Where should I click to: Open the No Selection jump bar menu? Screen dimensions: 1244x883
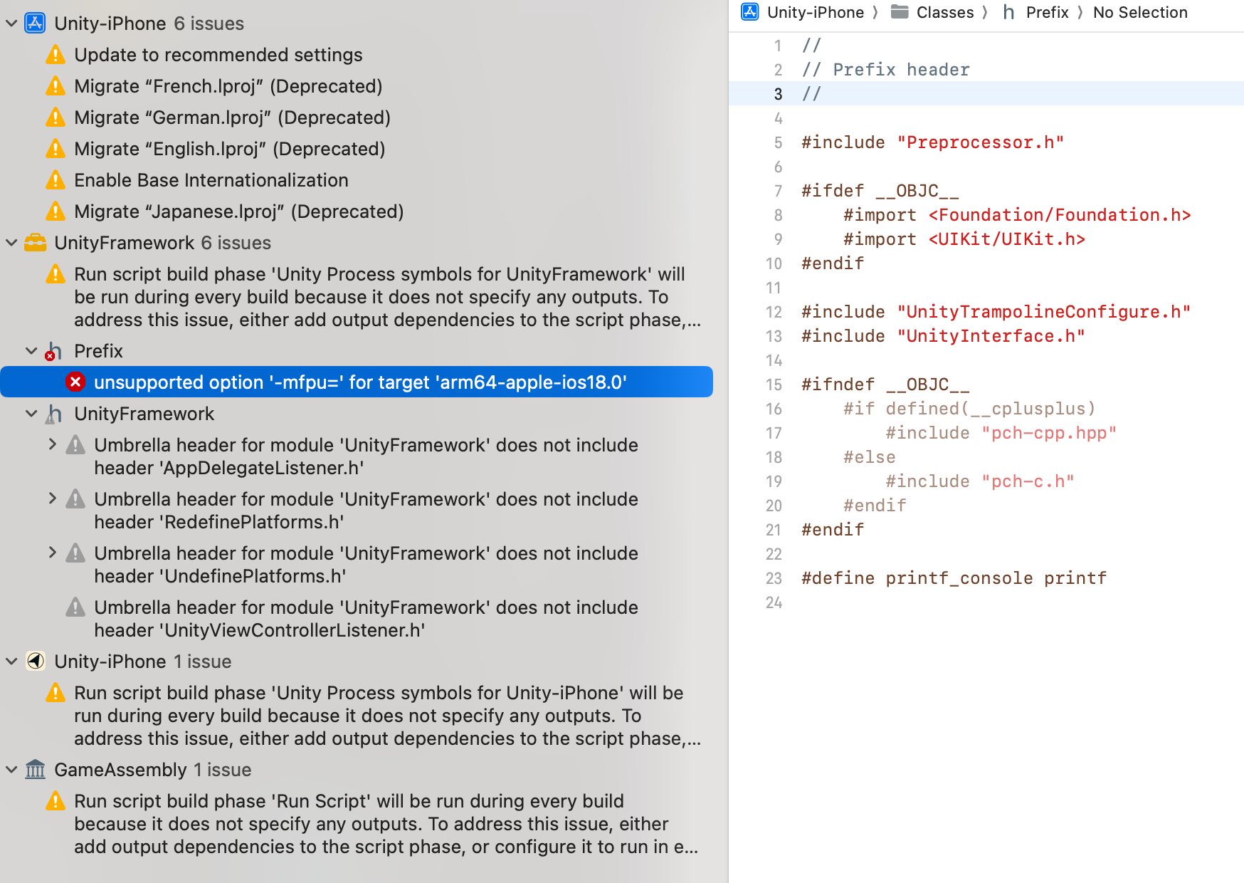(1140, 11)
